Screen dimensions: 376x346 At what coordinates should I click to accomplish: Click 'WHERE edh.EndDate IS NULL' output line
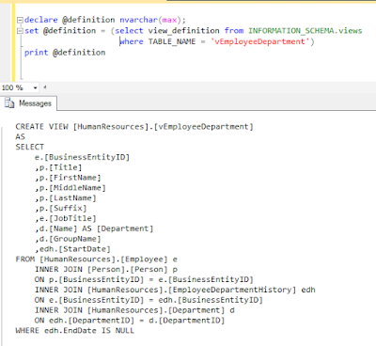pyautogui.click(x=75, y=330)
